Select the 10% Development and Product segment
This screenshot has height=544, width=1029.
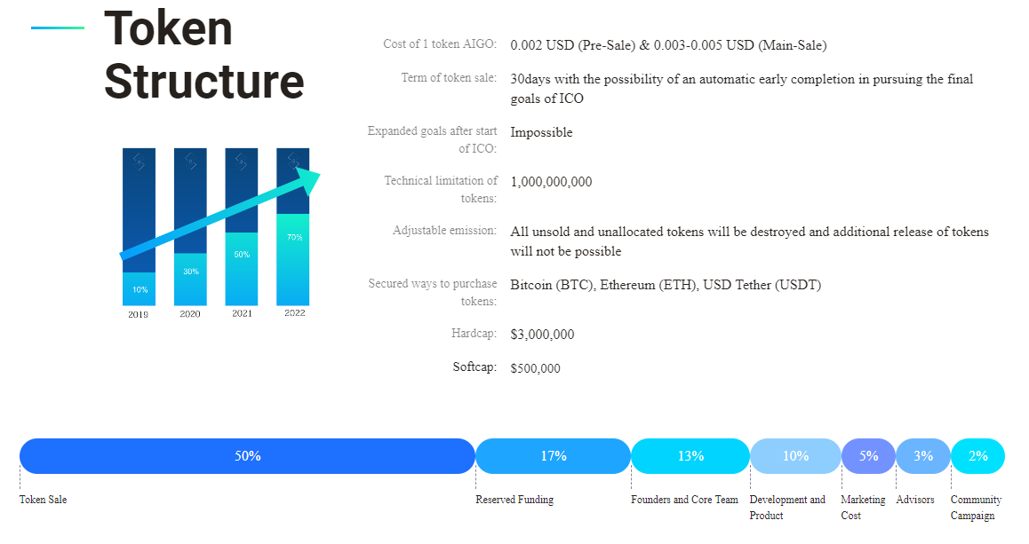[x=795, y=456]
